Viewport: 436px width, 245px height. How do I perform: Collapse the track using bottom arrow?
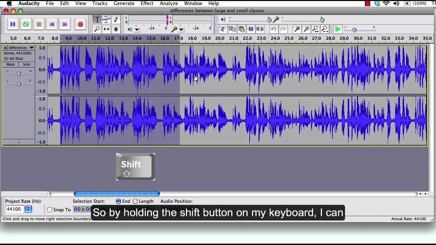19,142
